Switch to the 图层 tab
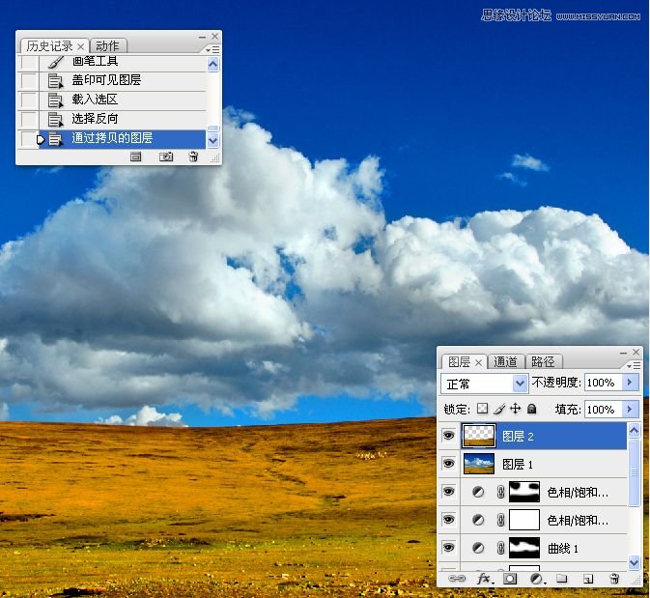The height and width of the screenshot is (598, 650). (460, 362)
